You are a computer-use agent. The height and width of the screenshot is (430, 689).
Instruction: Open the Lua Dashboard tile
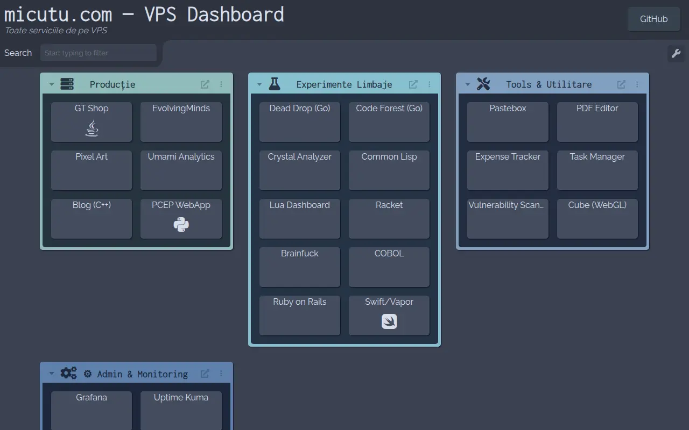click(x=300, y=219)
